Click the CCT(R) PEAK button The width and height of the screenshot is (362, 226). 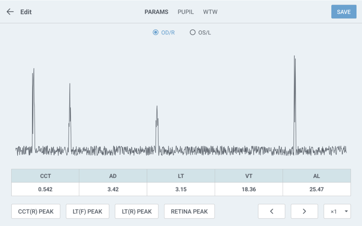(36, 211)
